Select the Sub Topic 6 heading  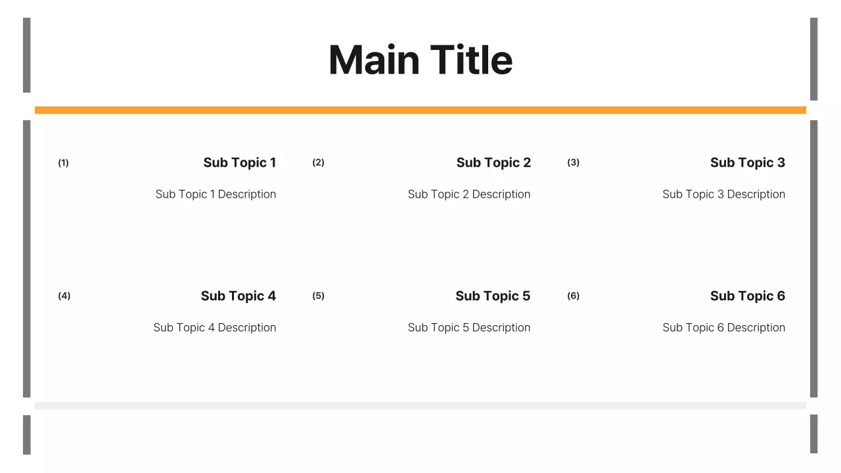pos(748,296)
